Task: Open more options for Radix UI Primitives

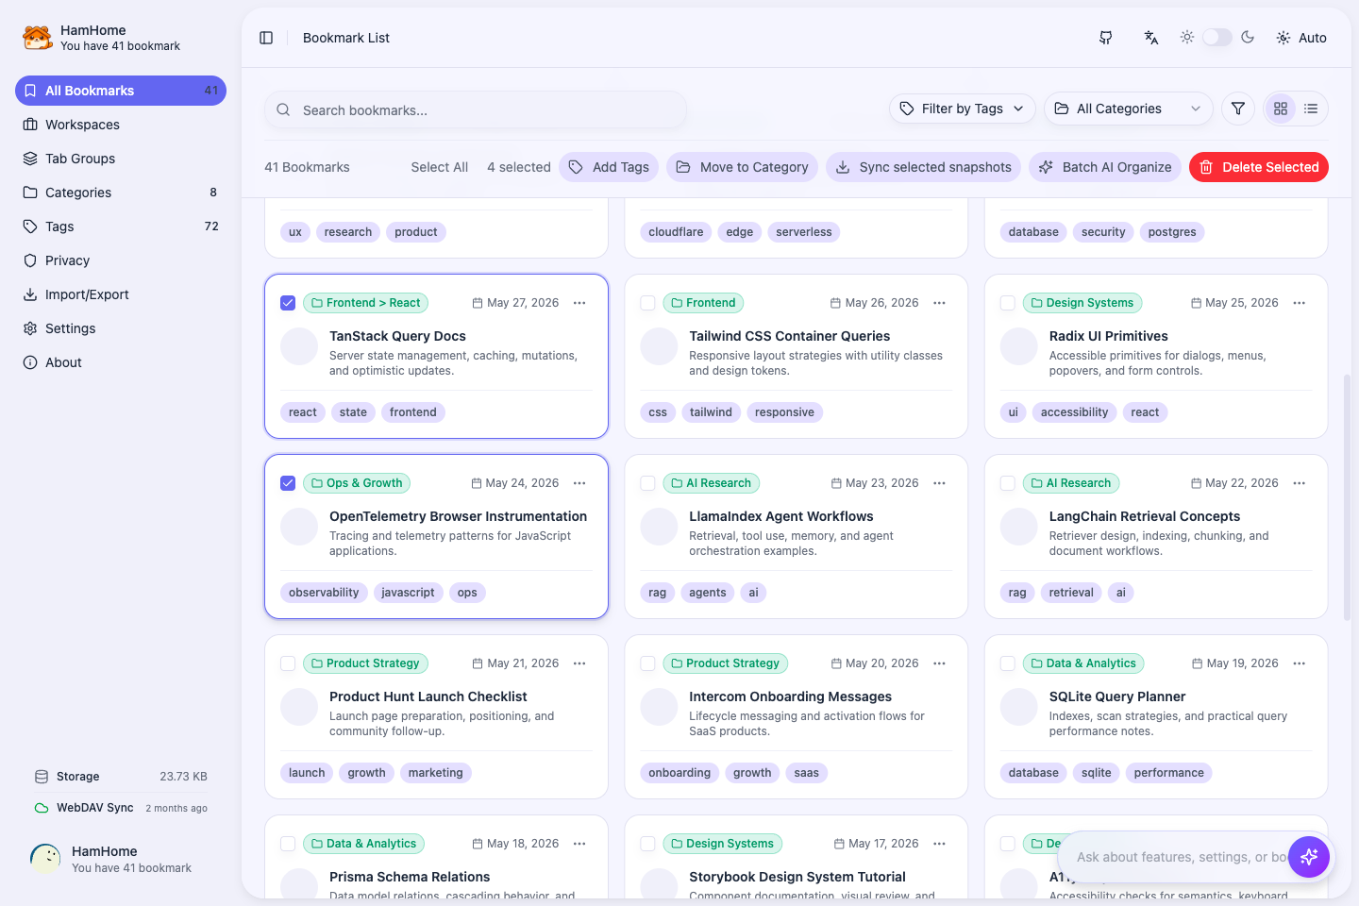Action: 1300,303
